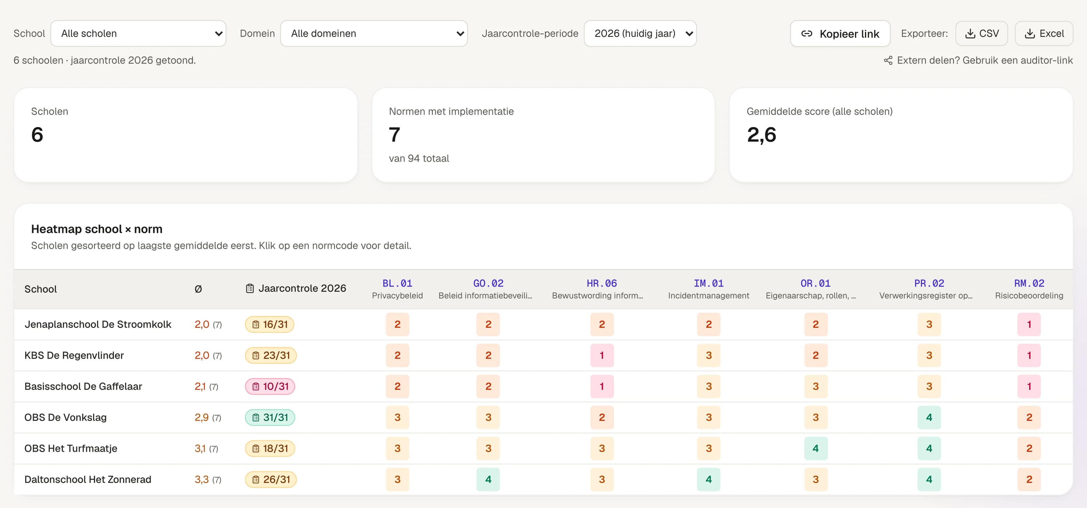Viewport: 1087px width, 508px height.
Task: Click the Kopieer link button label
Action: [850, 34]
